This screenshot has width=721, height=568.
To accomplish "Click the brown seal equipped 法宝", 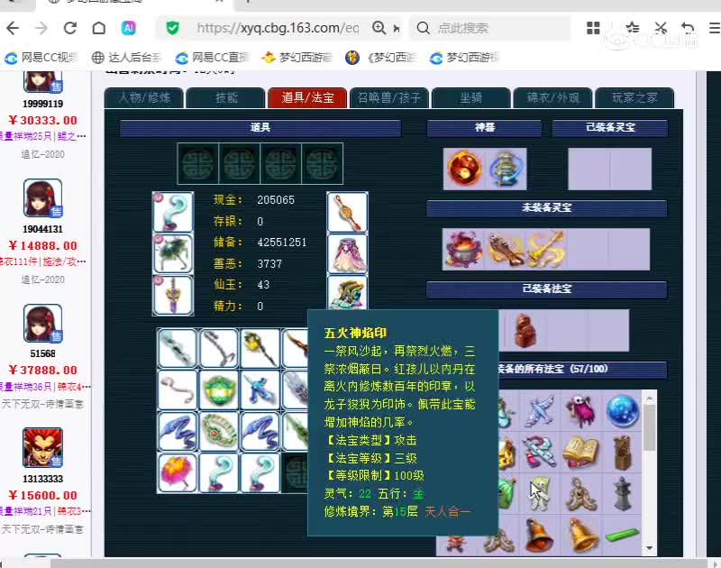I will pyautogui.click(x=525, y=330).
